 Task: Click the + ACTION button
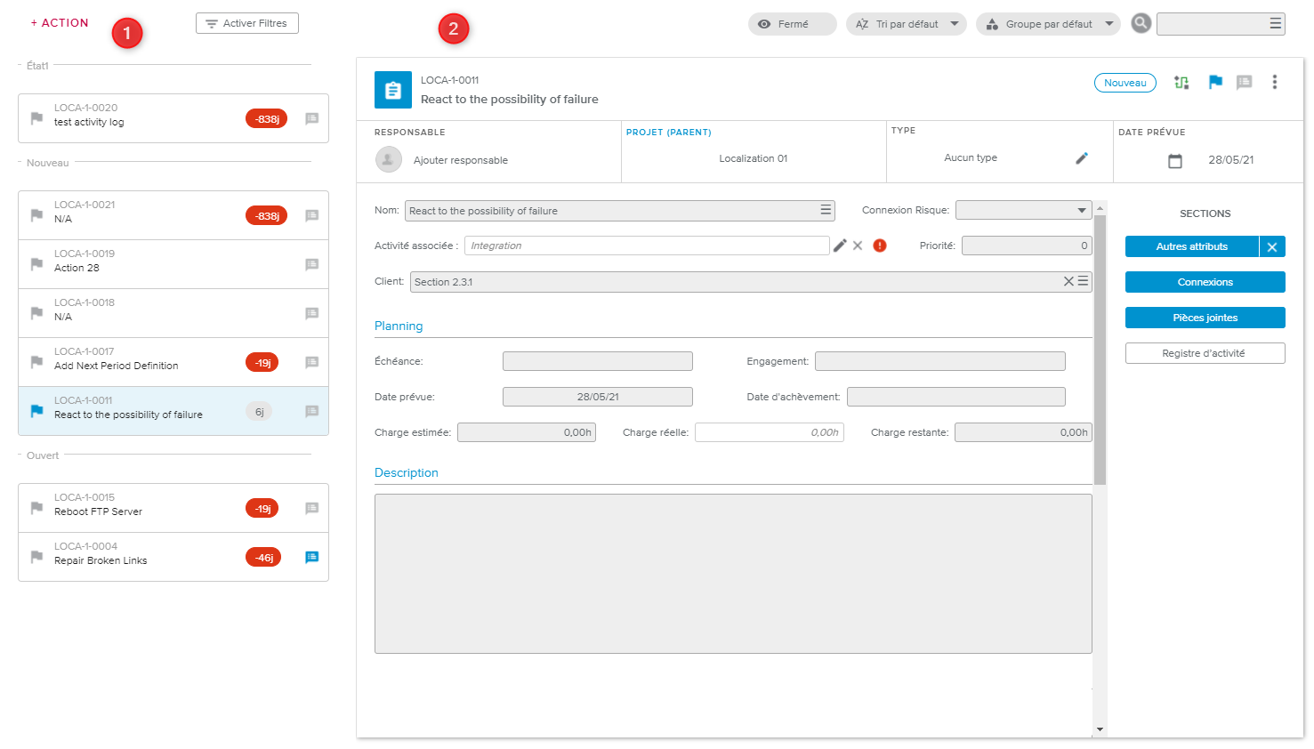click(60, 23)
